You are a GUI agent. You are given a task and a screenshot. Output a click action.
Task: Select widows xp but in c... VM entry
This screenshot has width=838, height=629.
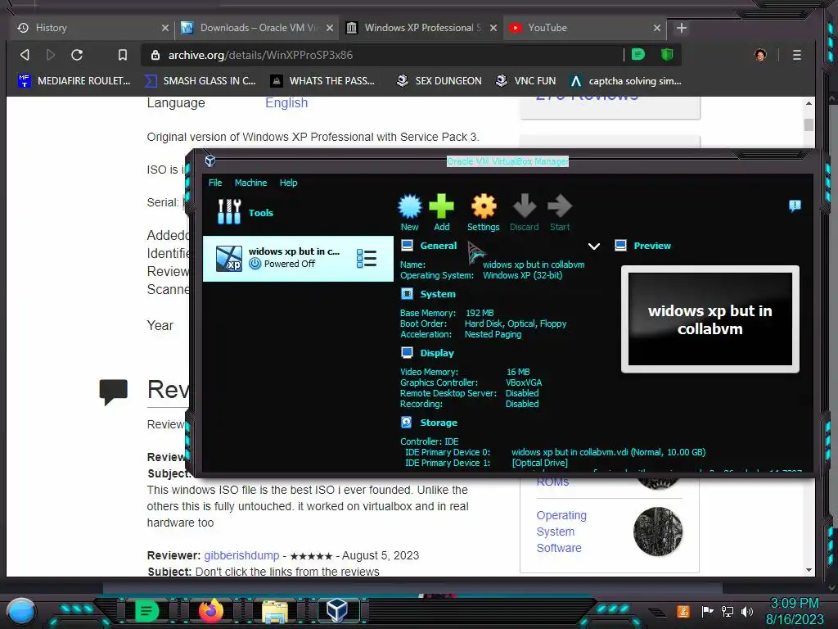pos(298,258)
